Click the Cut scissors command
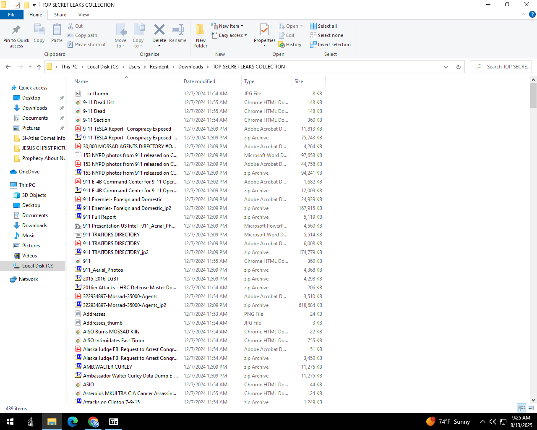537x430 pixels. (x=76, y=26)
